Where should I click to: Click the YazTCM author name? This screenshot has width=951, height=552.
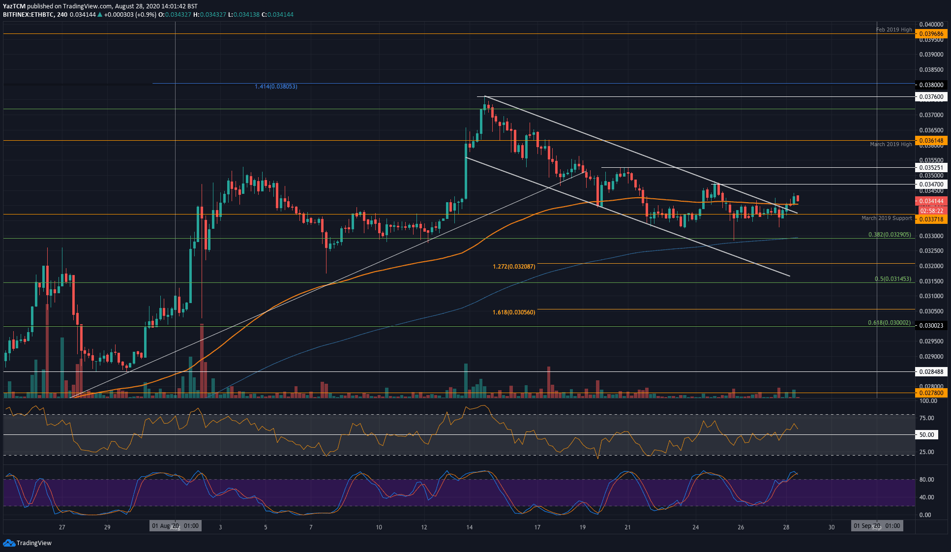(x=15, y=4)
